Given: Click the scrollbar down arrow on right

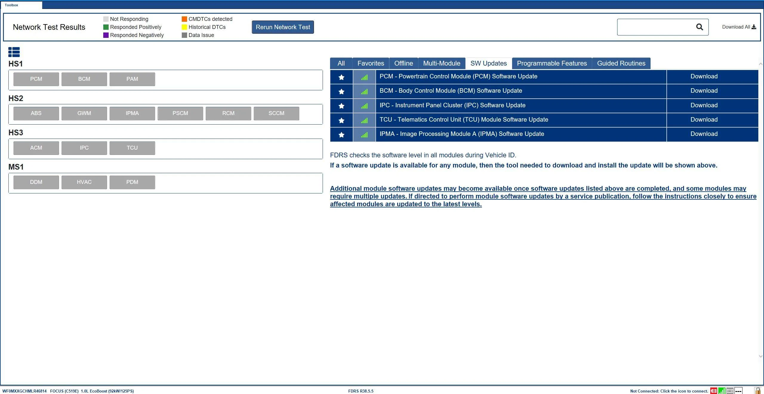Looking at the screenshot, I should coord(760,356).
